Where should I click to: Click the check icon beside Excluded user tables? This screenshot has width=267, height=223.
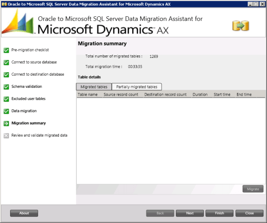point(6,99)
